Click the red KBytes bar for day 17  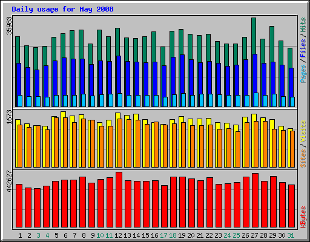pos(164,206)
